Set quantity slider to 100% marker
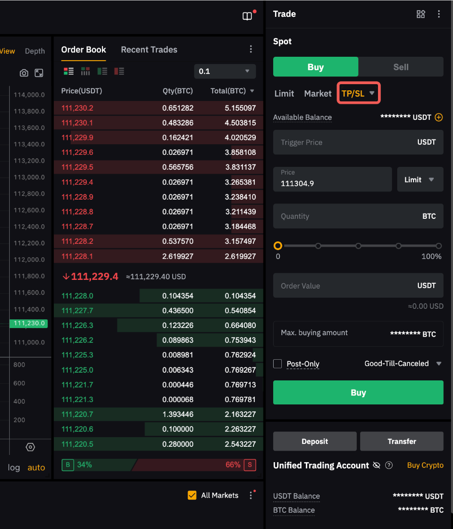453x529 pixels. 439,246
